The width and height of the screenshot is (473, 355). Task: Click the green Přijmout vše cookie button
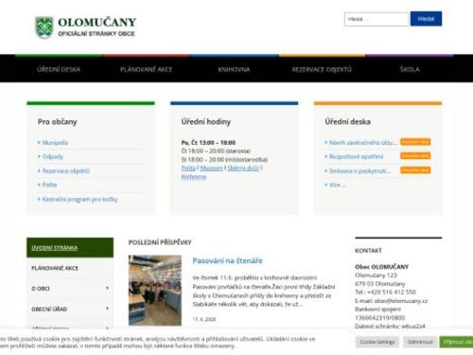pos(456,342)
